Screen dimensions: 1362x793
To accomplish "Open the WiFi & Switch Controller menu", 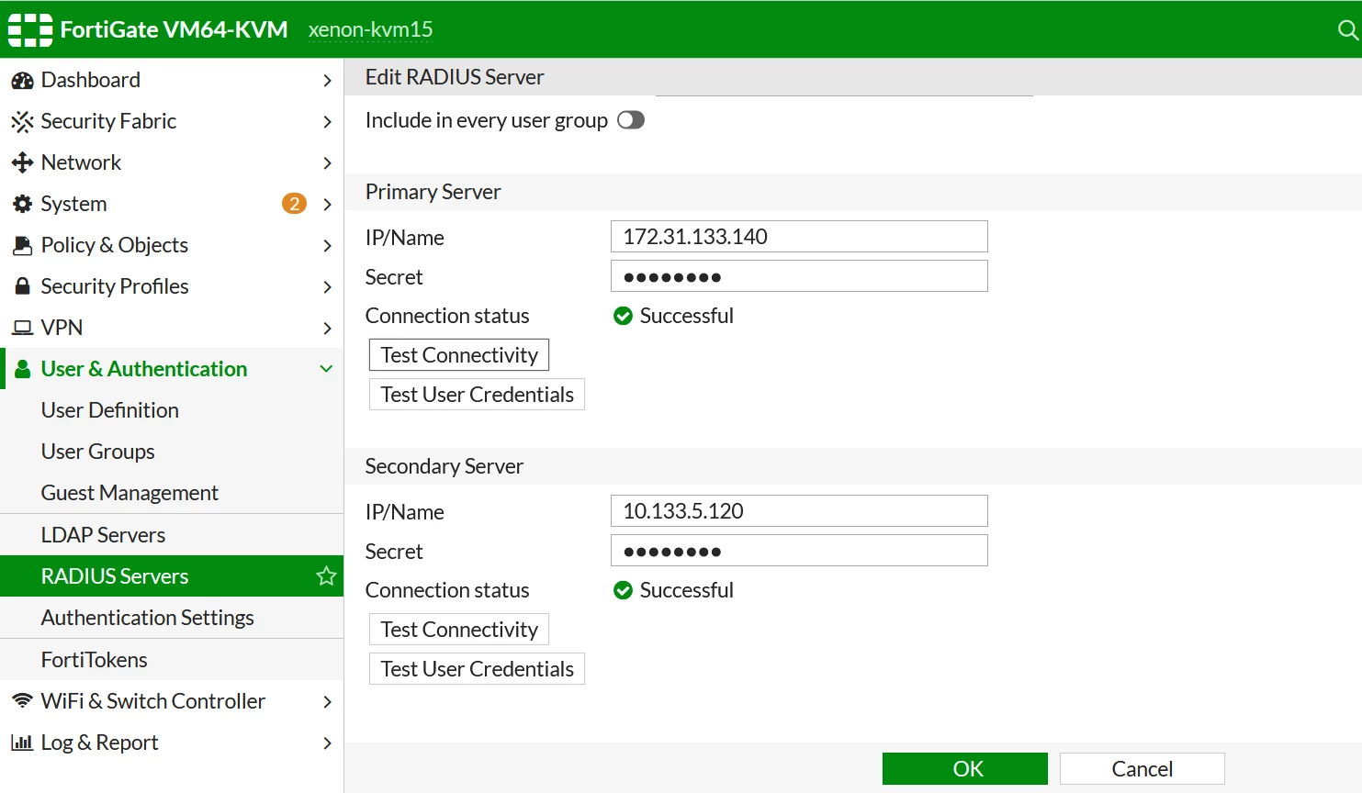I will [x=172, y=701].
